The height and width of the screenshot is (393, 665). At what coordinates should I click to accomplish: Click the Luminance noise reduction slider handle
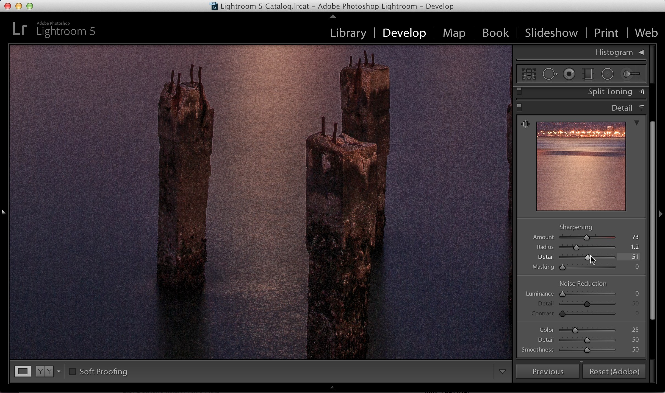coord(563,294)
